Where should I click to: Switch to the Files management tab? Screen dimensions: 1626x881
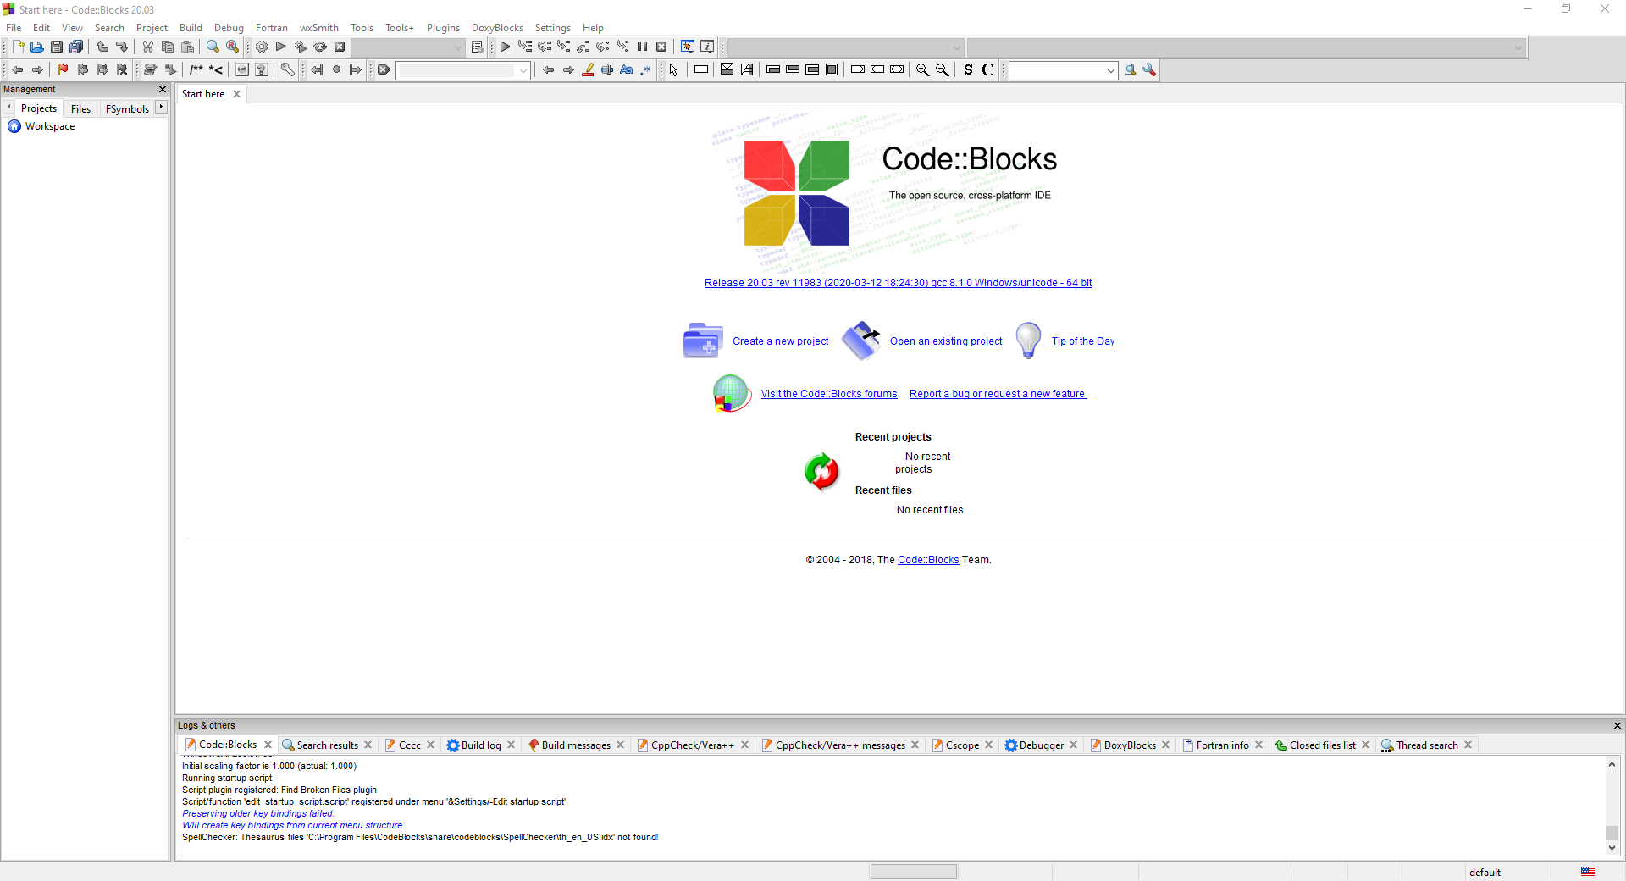point(80,108)
